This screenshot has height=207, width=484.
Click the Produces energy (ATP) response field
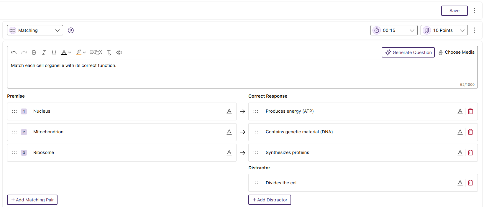pyautogui.click(x=363, y=111)
